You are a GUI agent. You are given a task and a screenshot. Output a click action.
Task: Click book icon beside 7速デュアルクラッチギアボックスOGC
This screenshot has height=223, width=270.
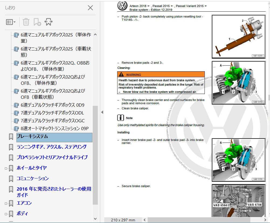click(x=16, y=121)
